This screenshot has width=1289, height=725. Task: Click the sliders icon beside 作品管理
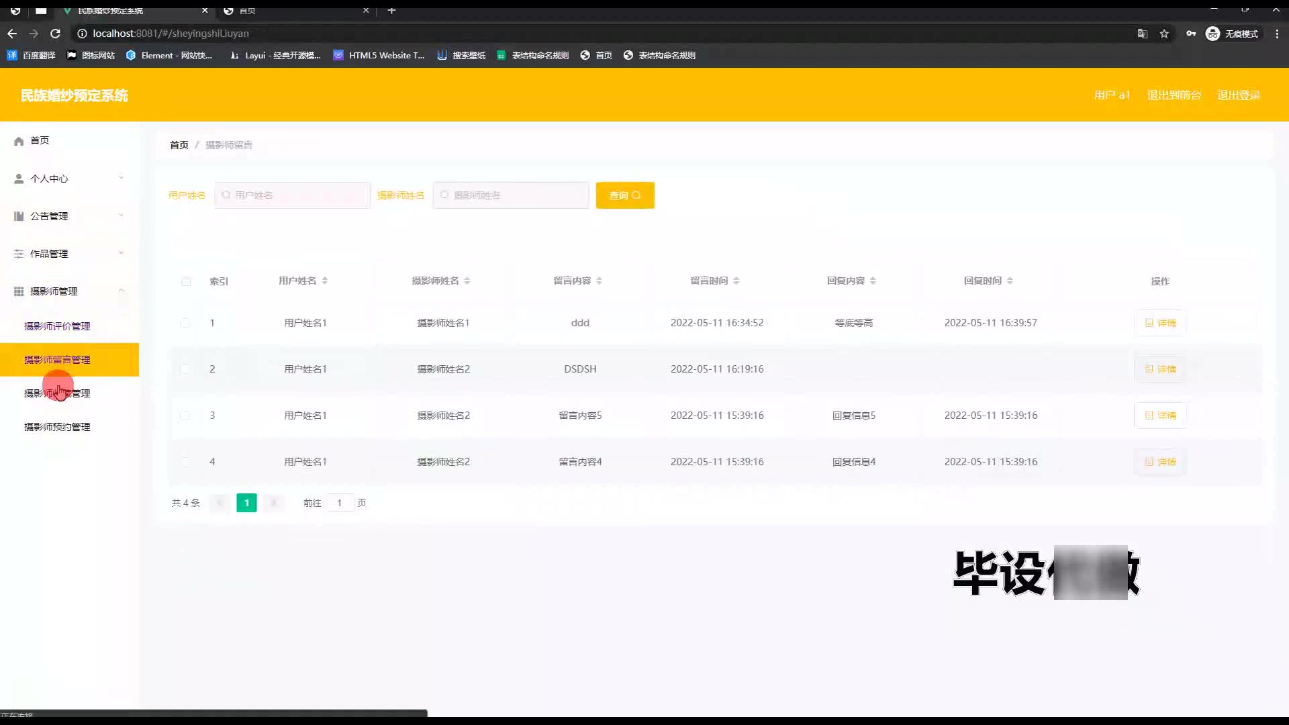[x=19, y=254]
